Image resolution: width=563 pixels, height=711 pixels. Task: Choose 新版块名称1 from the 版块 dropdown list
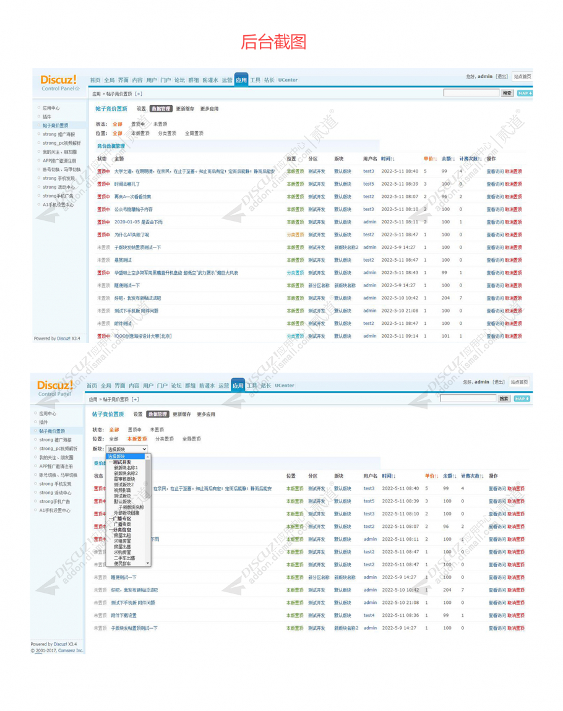(x=126, y=468)
